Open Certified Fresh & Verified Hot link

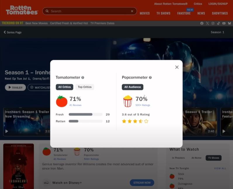pos(69,23)
